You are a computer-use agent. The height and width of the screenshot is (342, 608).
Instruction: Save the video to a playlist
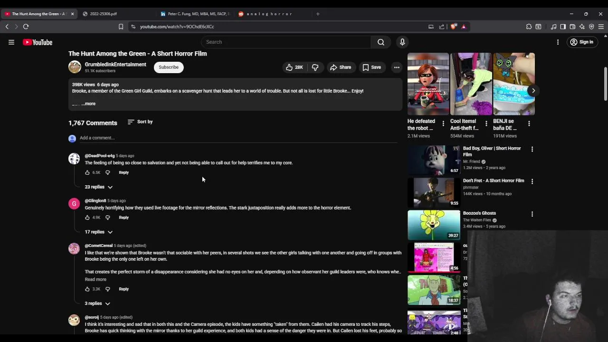(x=371, y=67)
